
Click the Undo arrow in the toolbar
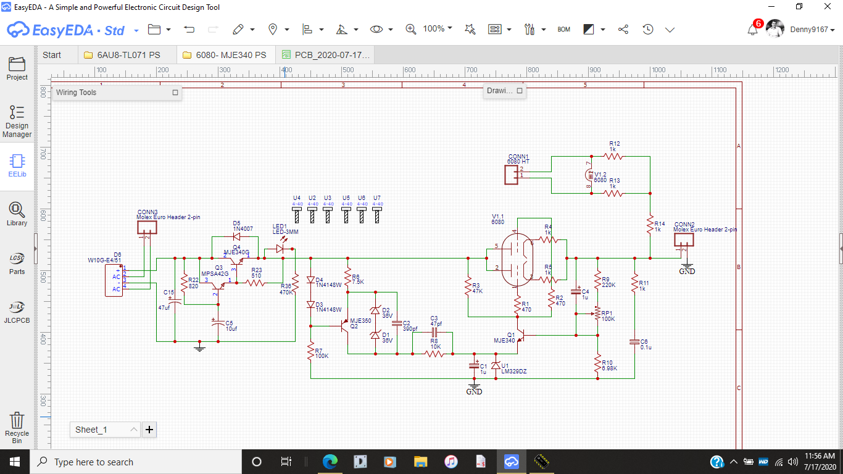coord(189,29)
